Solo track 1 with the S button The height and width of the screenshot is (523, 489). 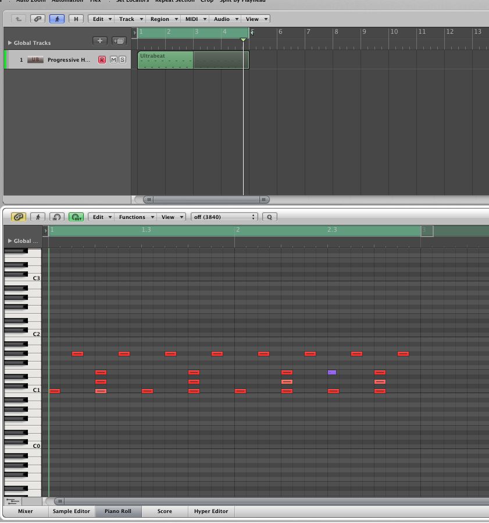(122, 60)
